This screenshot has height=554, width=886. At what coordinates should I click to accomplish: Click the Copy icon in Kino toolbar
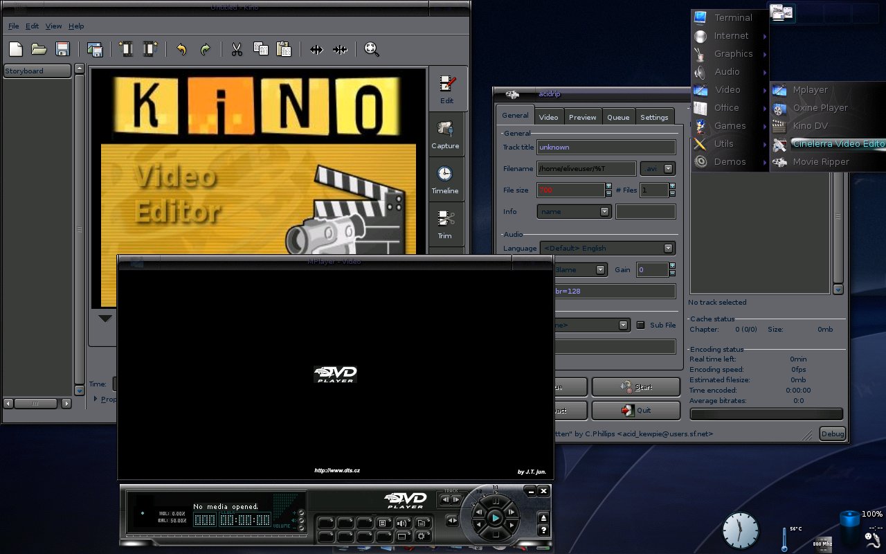click(x=260, y=49)
